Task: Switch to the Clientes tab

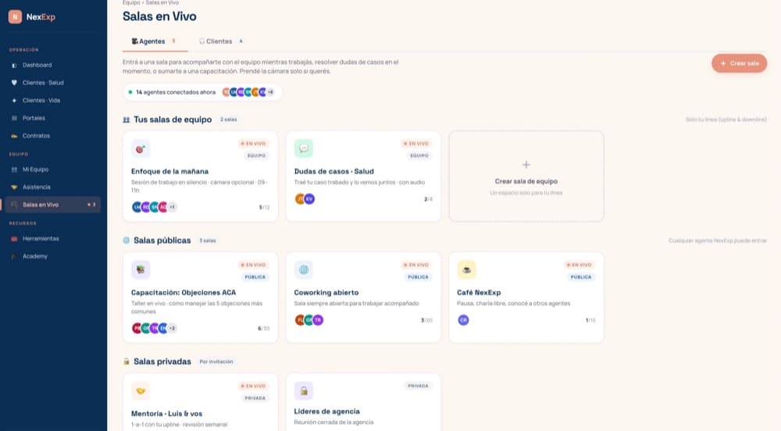Action: 220,41
